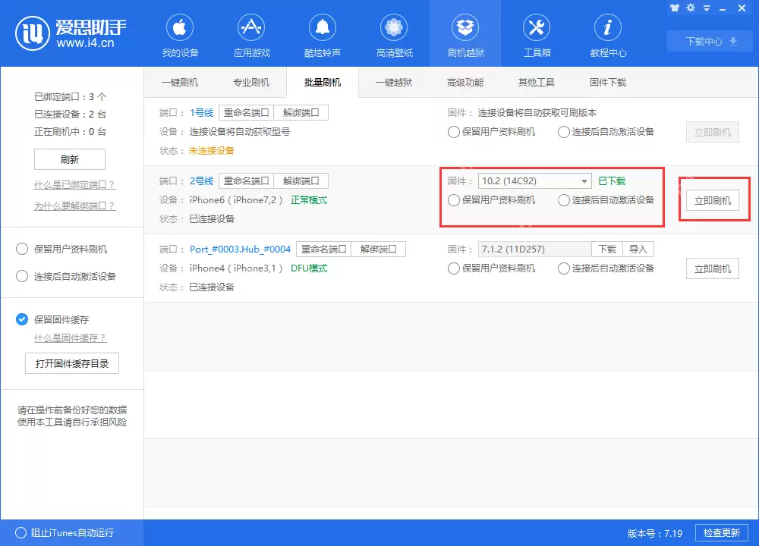Open the 应用游戏 (Apps & Games) section

coord(251,33)
